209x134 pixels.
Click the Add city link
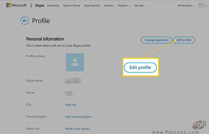[x=71, y=104]
